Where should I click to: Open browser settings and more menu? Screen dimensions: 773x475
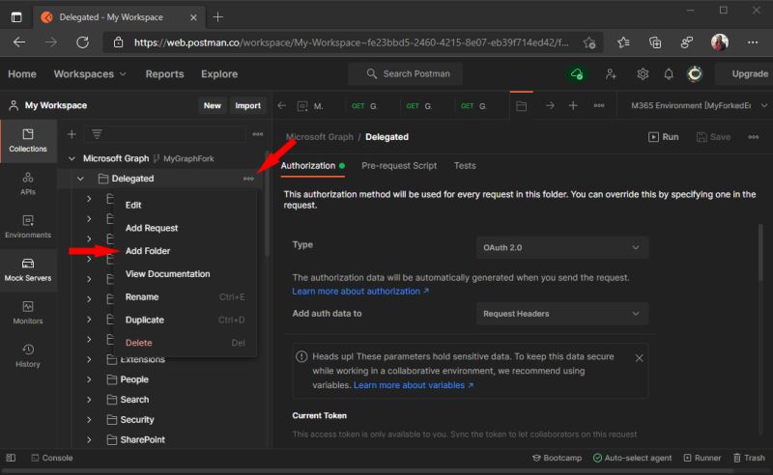click(x=753, y=42)
